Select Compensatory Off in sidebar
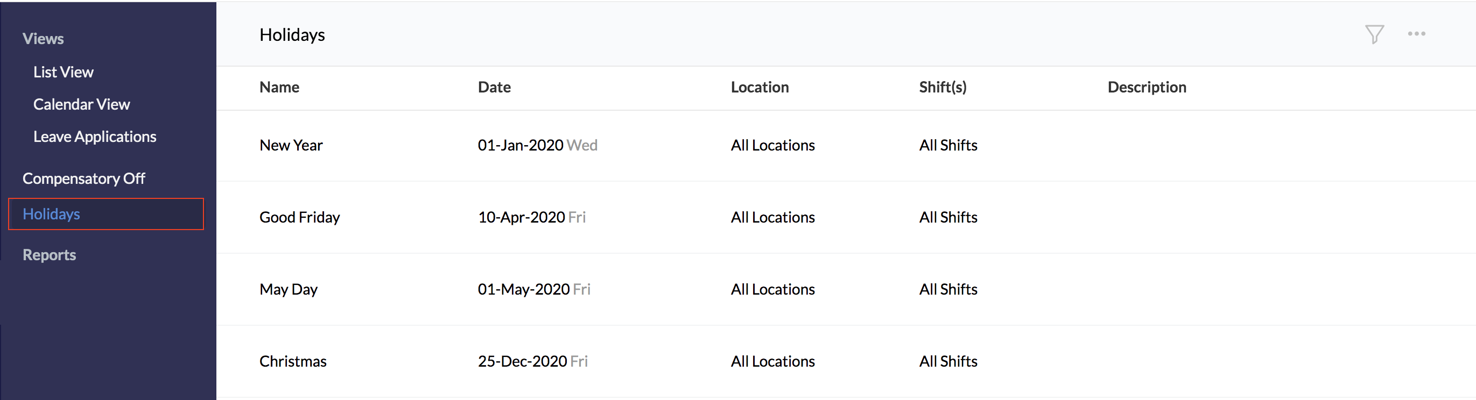 [x=83, y=178]
